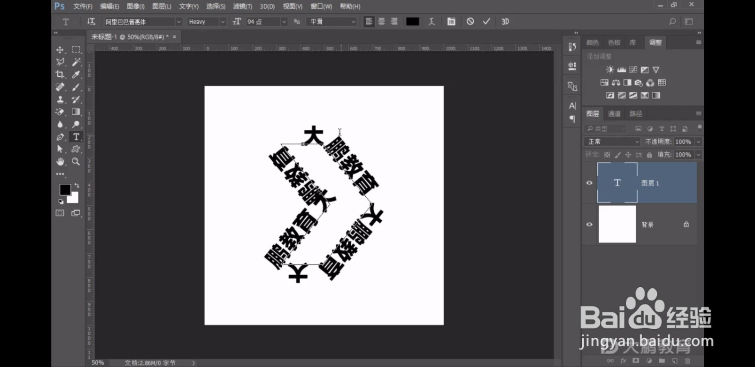This screenshot has width=755, height=367.
Task: Select the Zoom tool
Action: point(75,161)
